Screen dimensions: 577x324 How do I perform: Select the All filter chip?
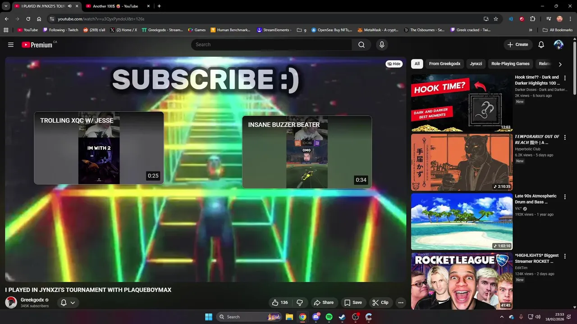click(417, 64)
